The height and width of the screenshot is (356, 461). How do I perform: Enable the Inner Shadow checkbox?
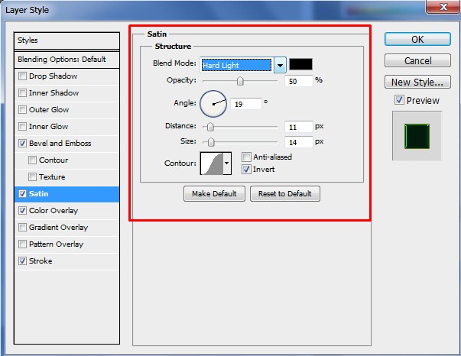pos(22,92)
